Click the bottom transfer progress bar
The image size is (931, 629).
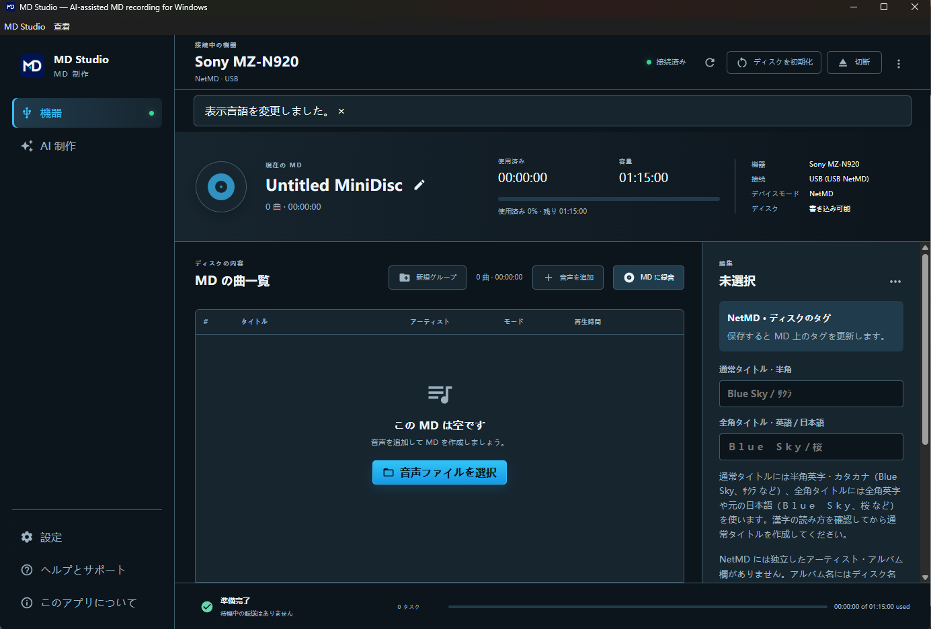pos(638,607)
